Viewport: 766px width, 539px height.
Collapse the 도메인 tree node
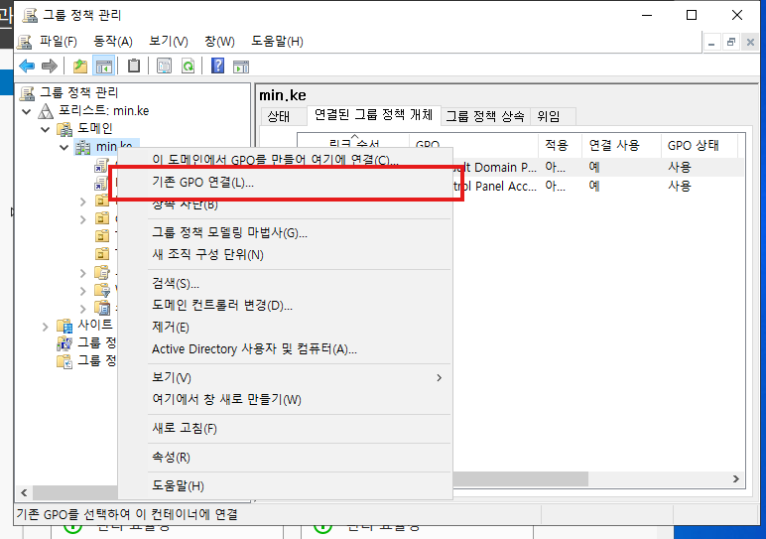(46, 129)
